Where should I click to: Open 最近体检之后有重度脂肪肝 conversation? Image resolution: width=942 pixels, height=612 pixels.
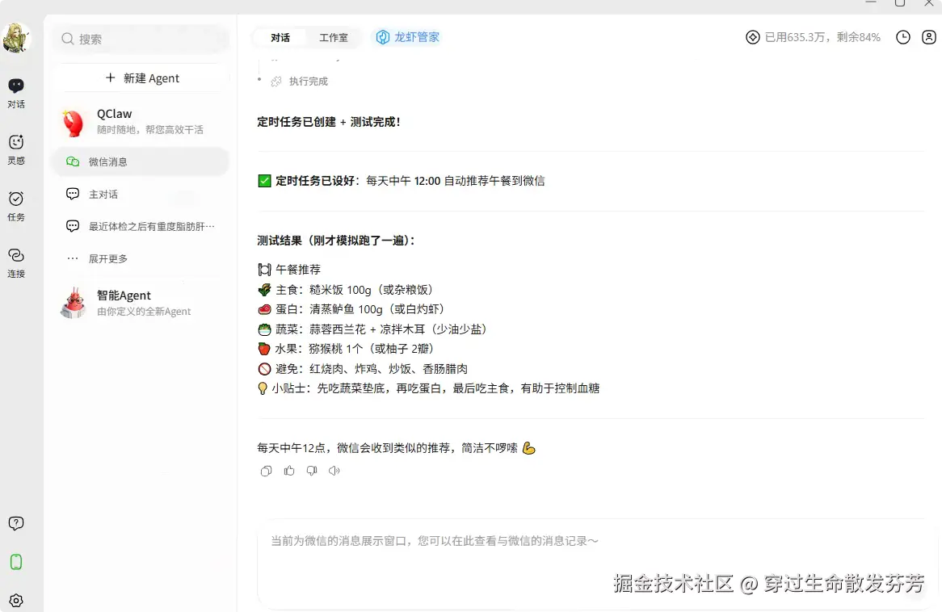coord(141,226)
